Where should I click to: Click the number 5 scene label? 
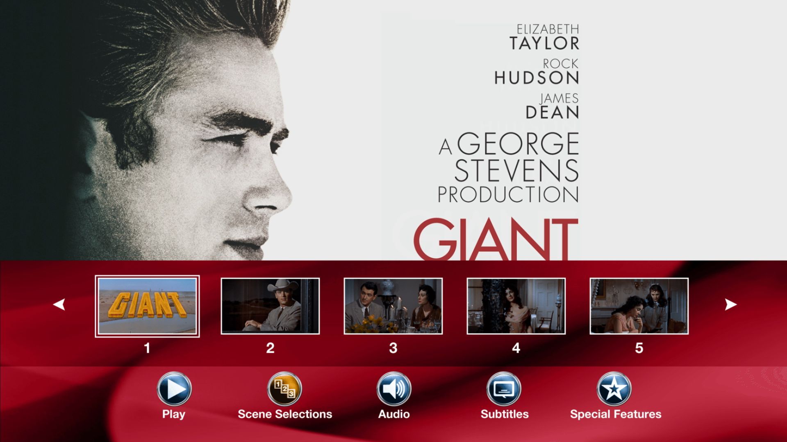point(639,348)
